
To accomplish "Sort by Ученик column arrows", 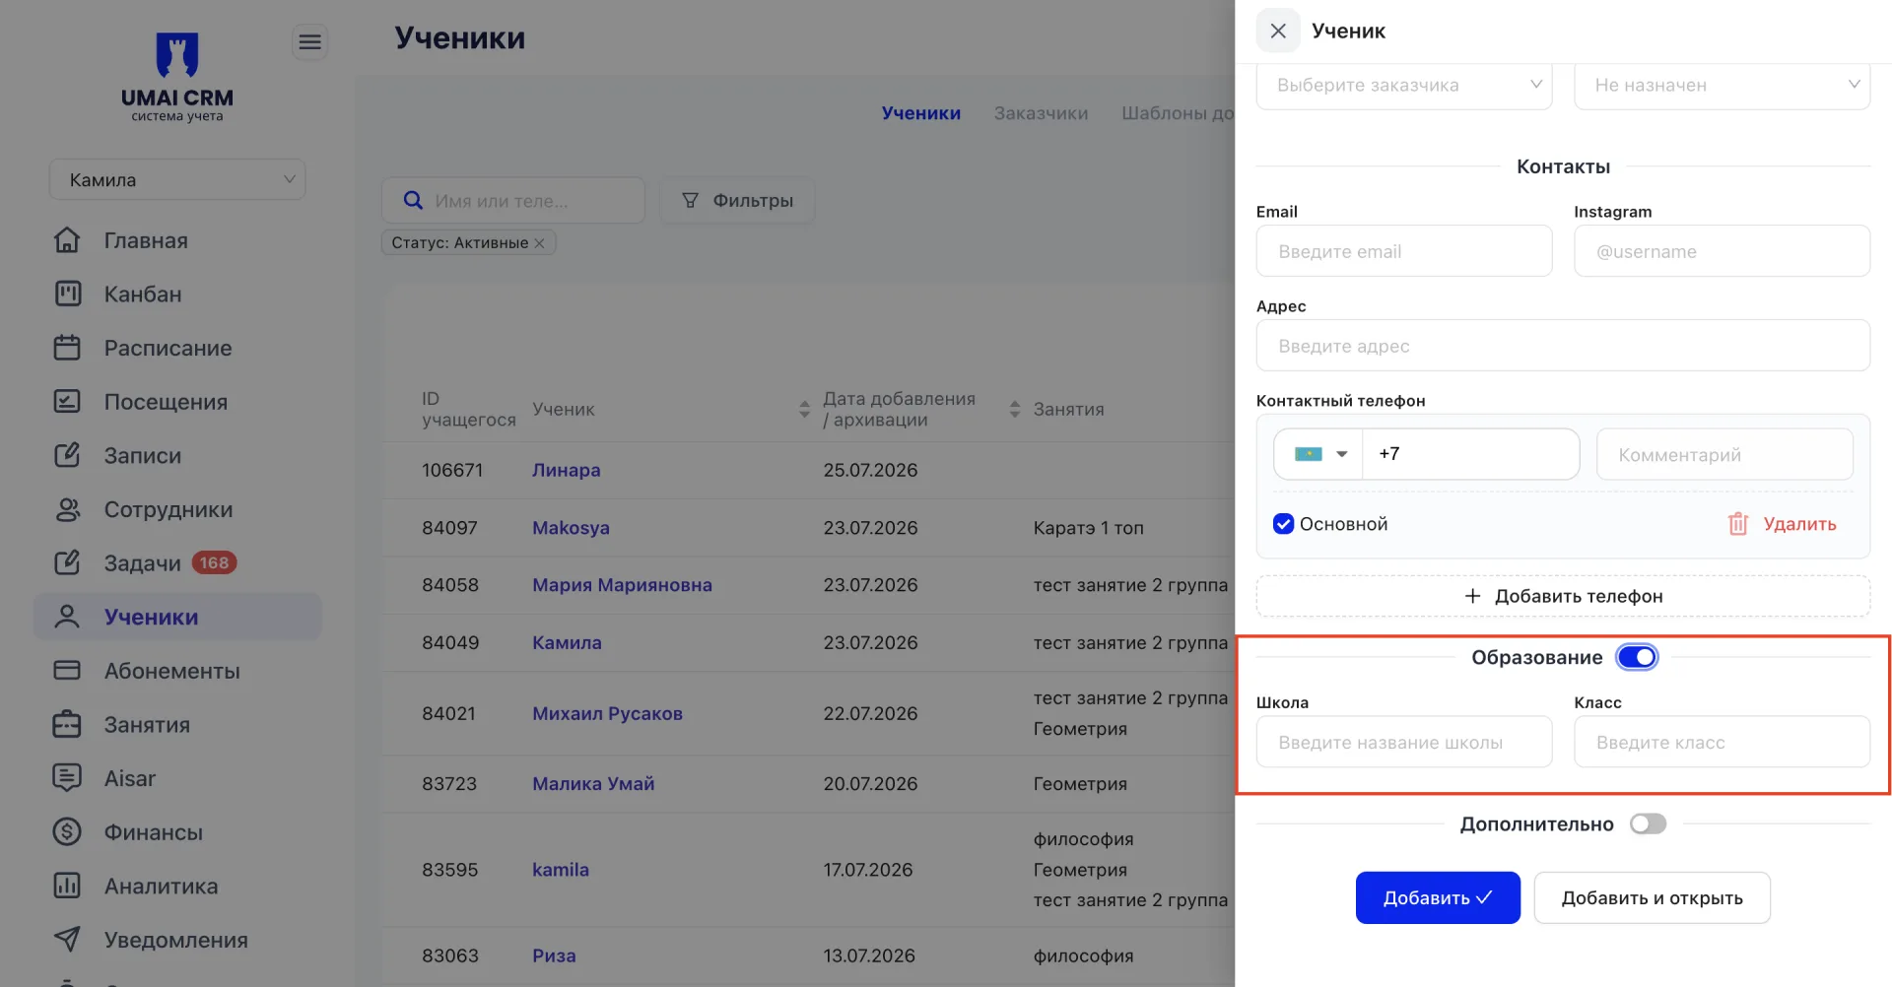I will pyautogui.click(x=804, y=409).
